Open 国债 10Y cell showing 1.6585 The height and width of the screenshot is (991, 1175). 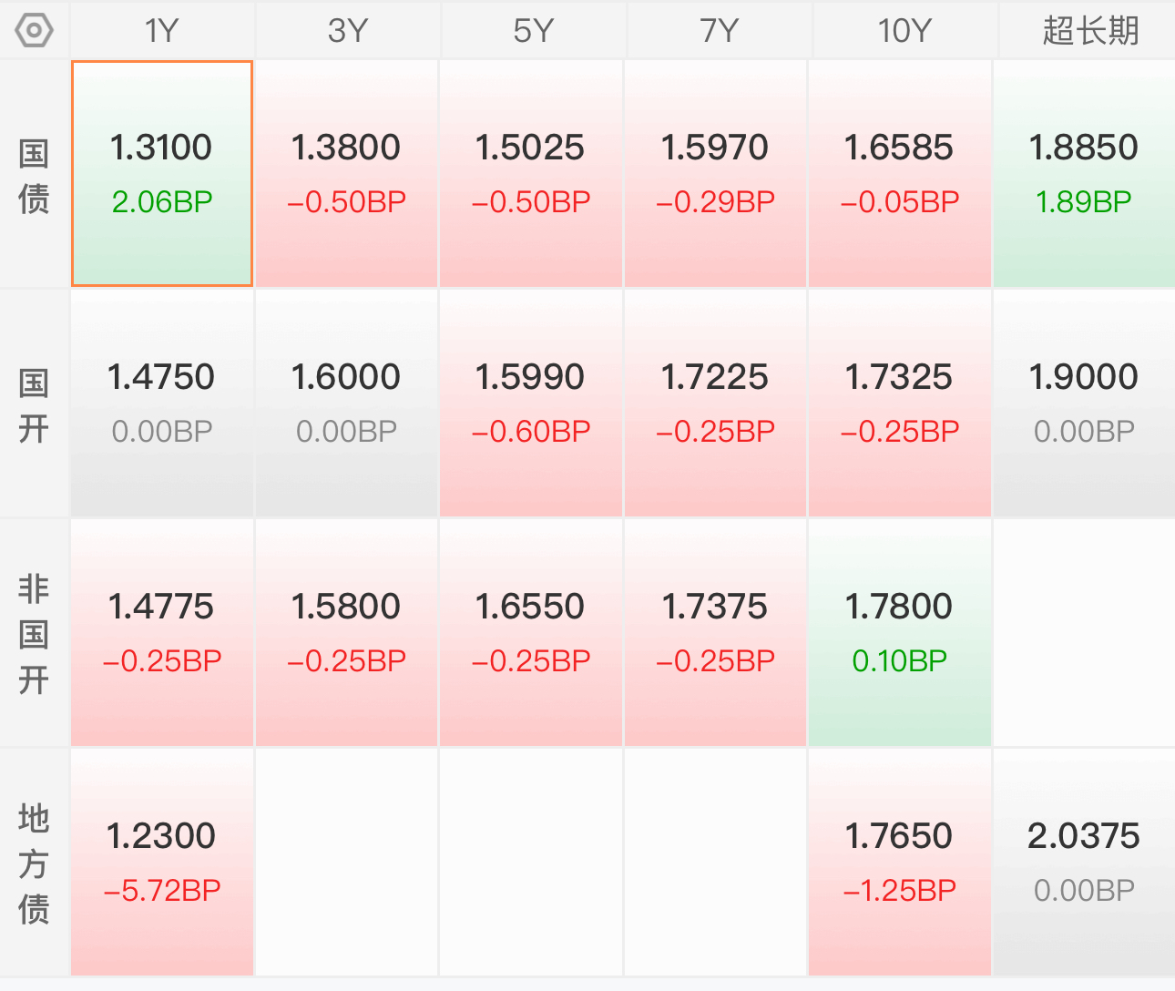899,174
